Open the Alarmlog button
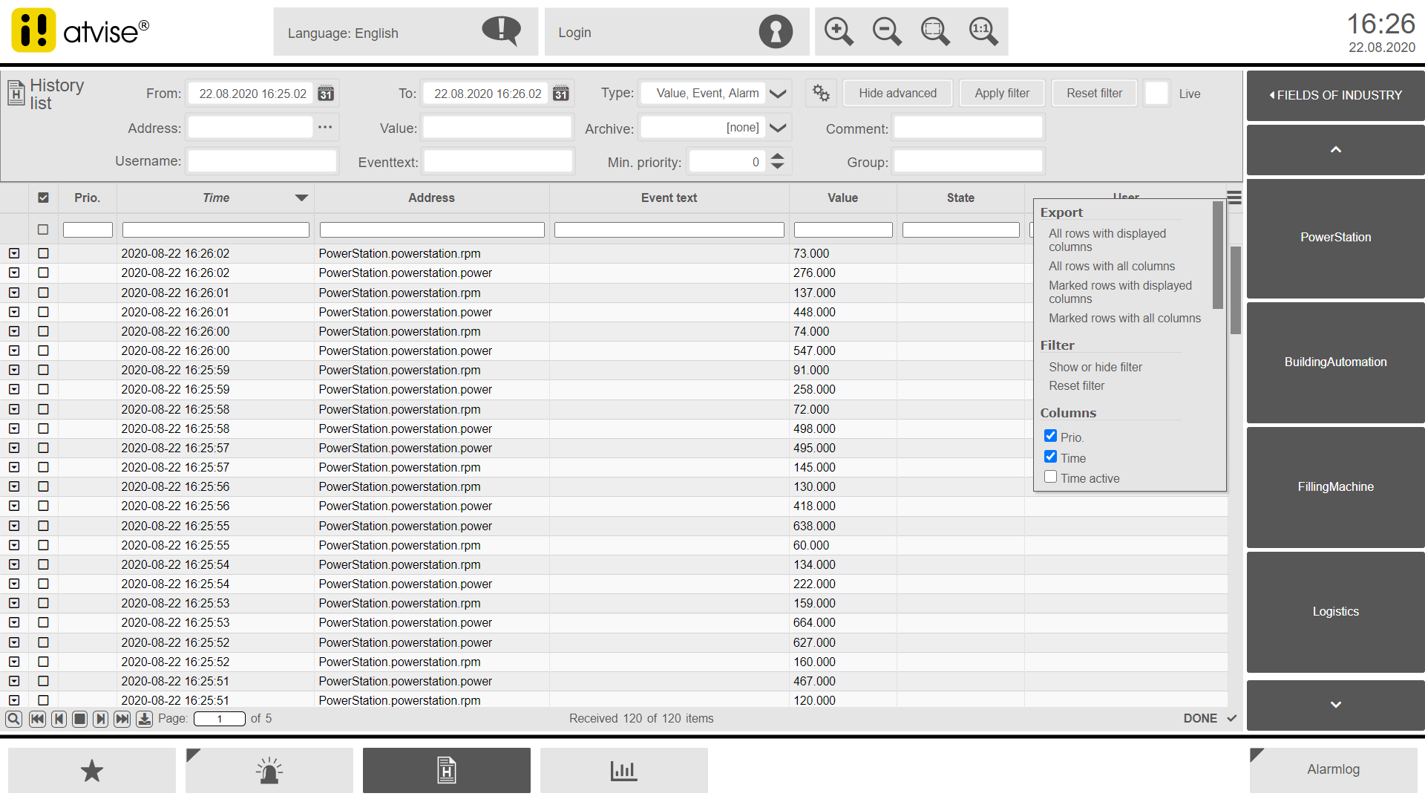 [x=1334, y=770]
